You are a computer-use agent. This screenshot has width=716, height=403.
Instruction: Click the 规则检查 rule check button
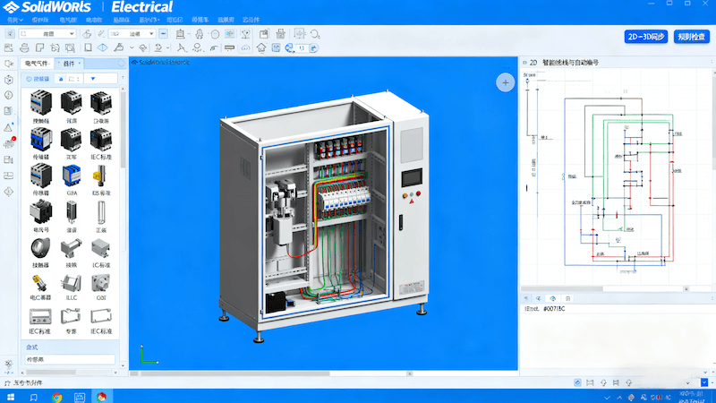pos(690,37)
